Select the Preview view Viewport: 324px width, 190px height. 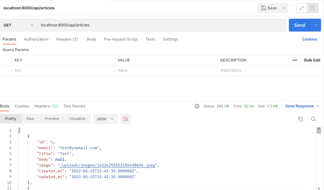pyautogui.click(x=52, y=119)
